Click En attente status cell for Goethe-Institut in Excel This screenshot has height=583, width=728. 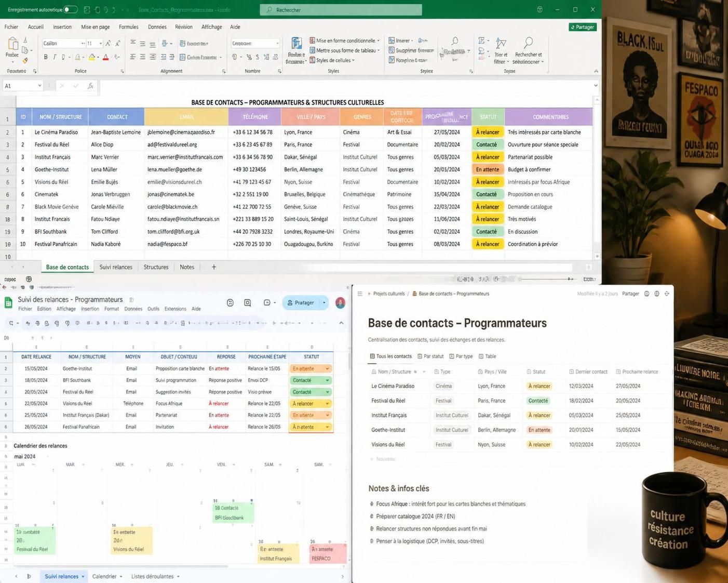tap(488, 169)
